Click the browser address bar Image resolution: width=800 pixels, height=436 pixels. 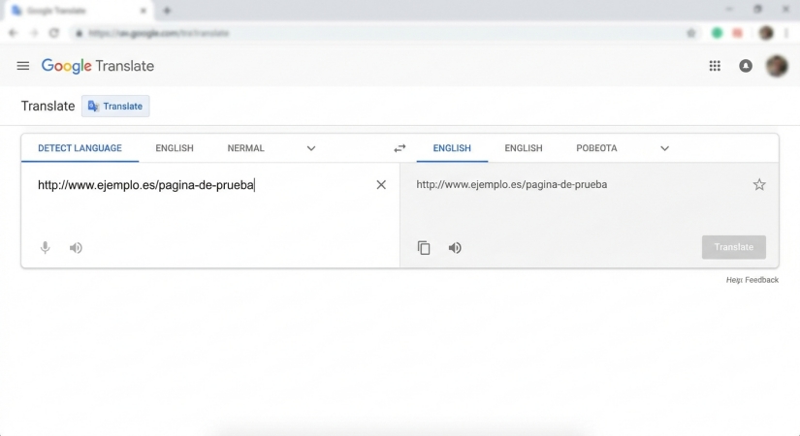pyautogui.click(x=383, y=33)
